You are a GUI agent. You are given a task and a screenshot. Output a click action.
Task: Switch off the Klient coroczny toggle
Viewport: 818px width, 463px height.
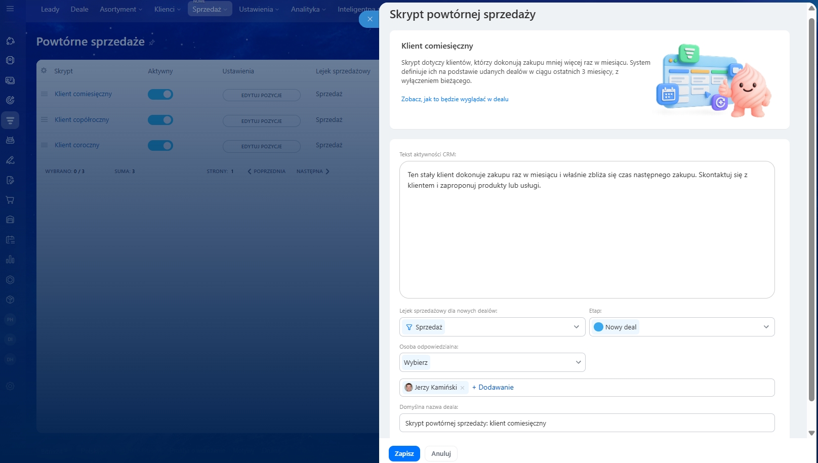point(160,146)
